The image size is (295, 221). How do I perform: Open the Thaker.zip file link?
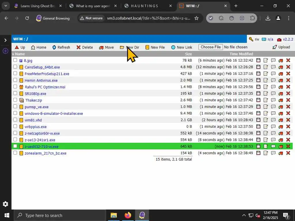point(33,100)
